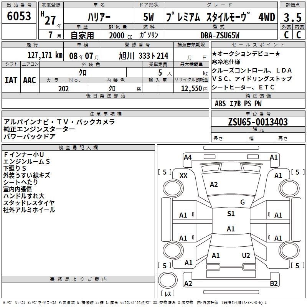Click the A4 damage mark on front bumper
The width and height of the screenshot is (307, 307).
(x=188, y=157)
